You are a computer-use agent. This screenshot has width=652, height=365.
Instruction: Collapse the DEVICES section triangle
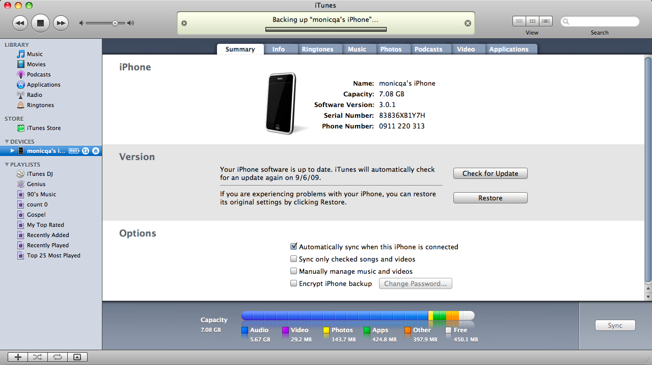[7, 142]
